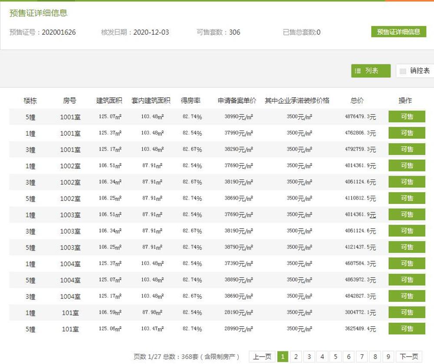434x364 pixels.
Task: Click the 可售套数 value 306
Action: (235, 33)
